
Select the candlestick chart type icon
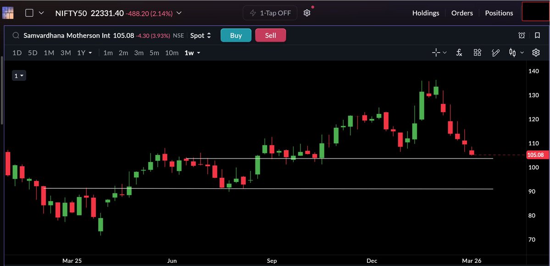512,53
